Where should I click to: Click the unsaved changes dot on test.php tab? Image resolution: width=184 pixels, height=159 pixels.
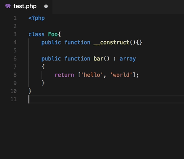point(46,6)
